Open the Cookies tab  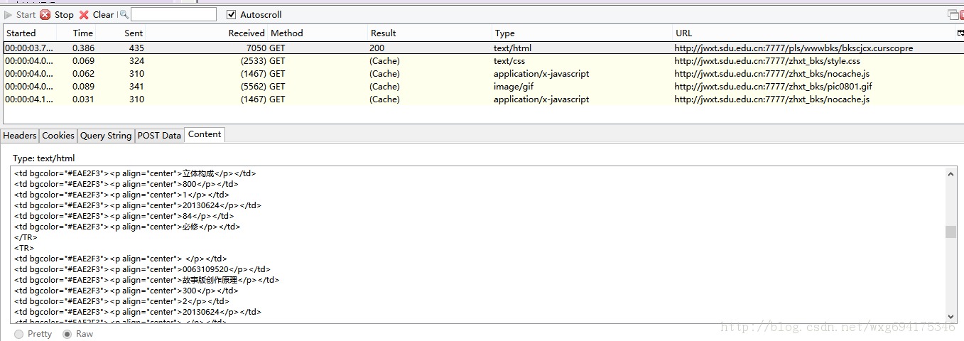click(x=58, y=135)
